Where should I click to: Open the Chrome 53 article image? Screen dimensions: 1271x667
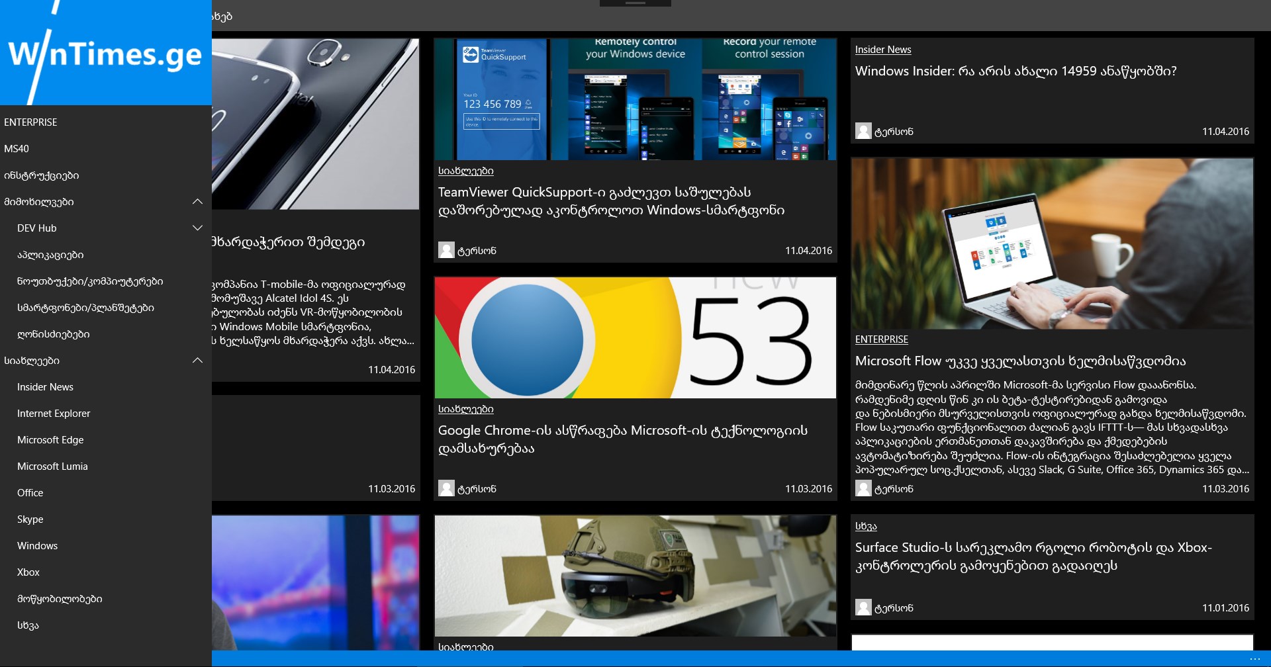[x=635, y=337]
